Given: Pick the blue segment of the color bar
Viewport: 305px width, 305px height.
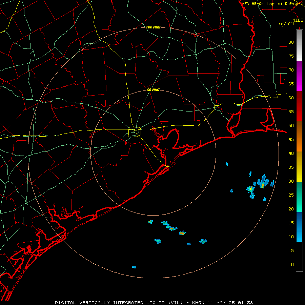Looking at the screenshot, I should (x=299, y=227).
